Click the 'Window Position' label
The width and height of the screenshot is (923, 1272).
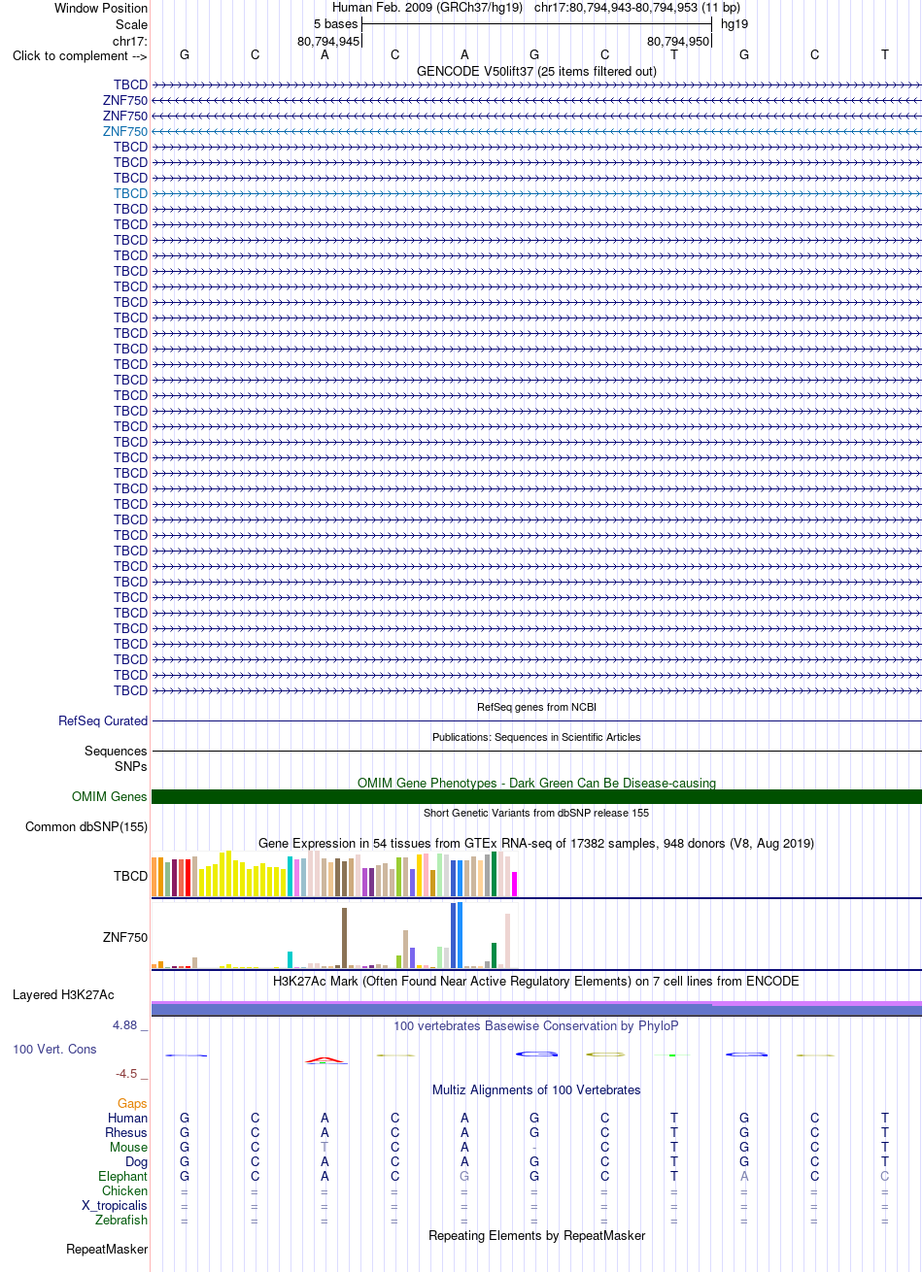pos(101,8)
